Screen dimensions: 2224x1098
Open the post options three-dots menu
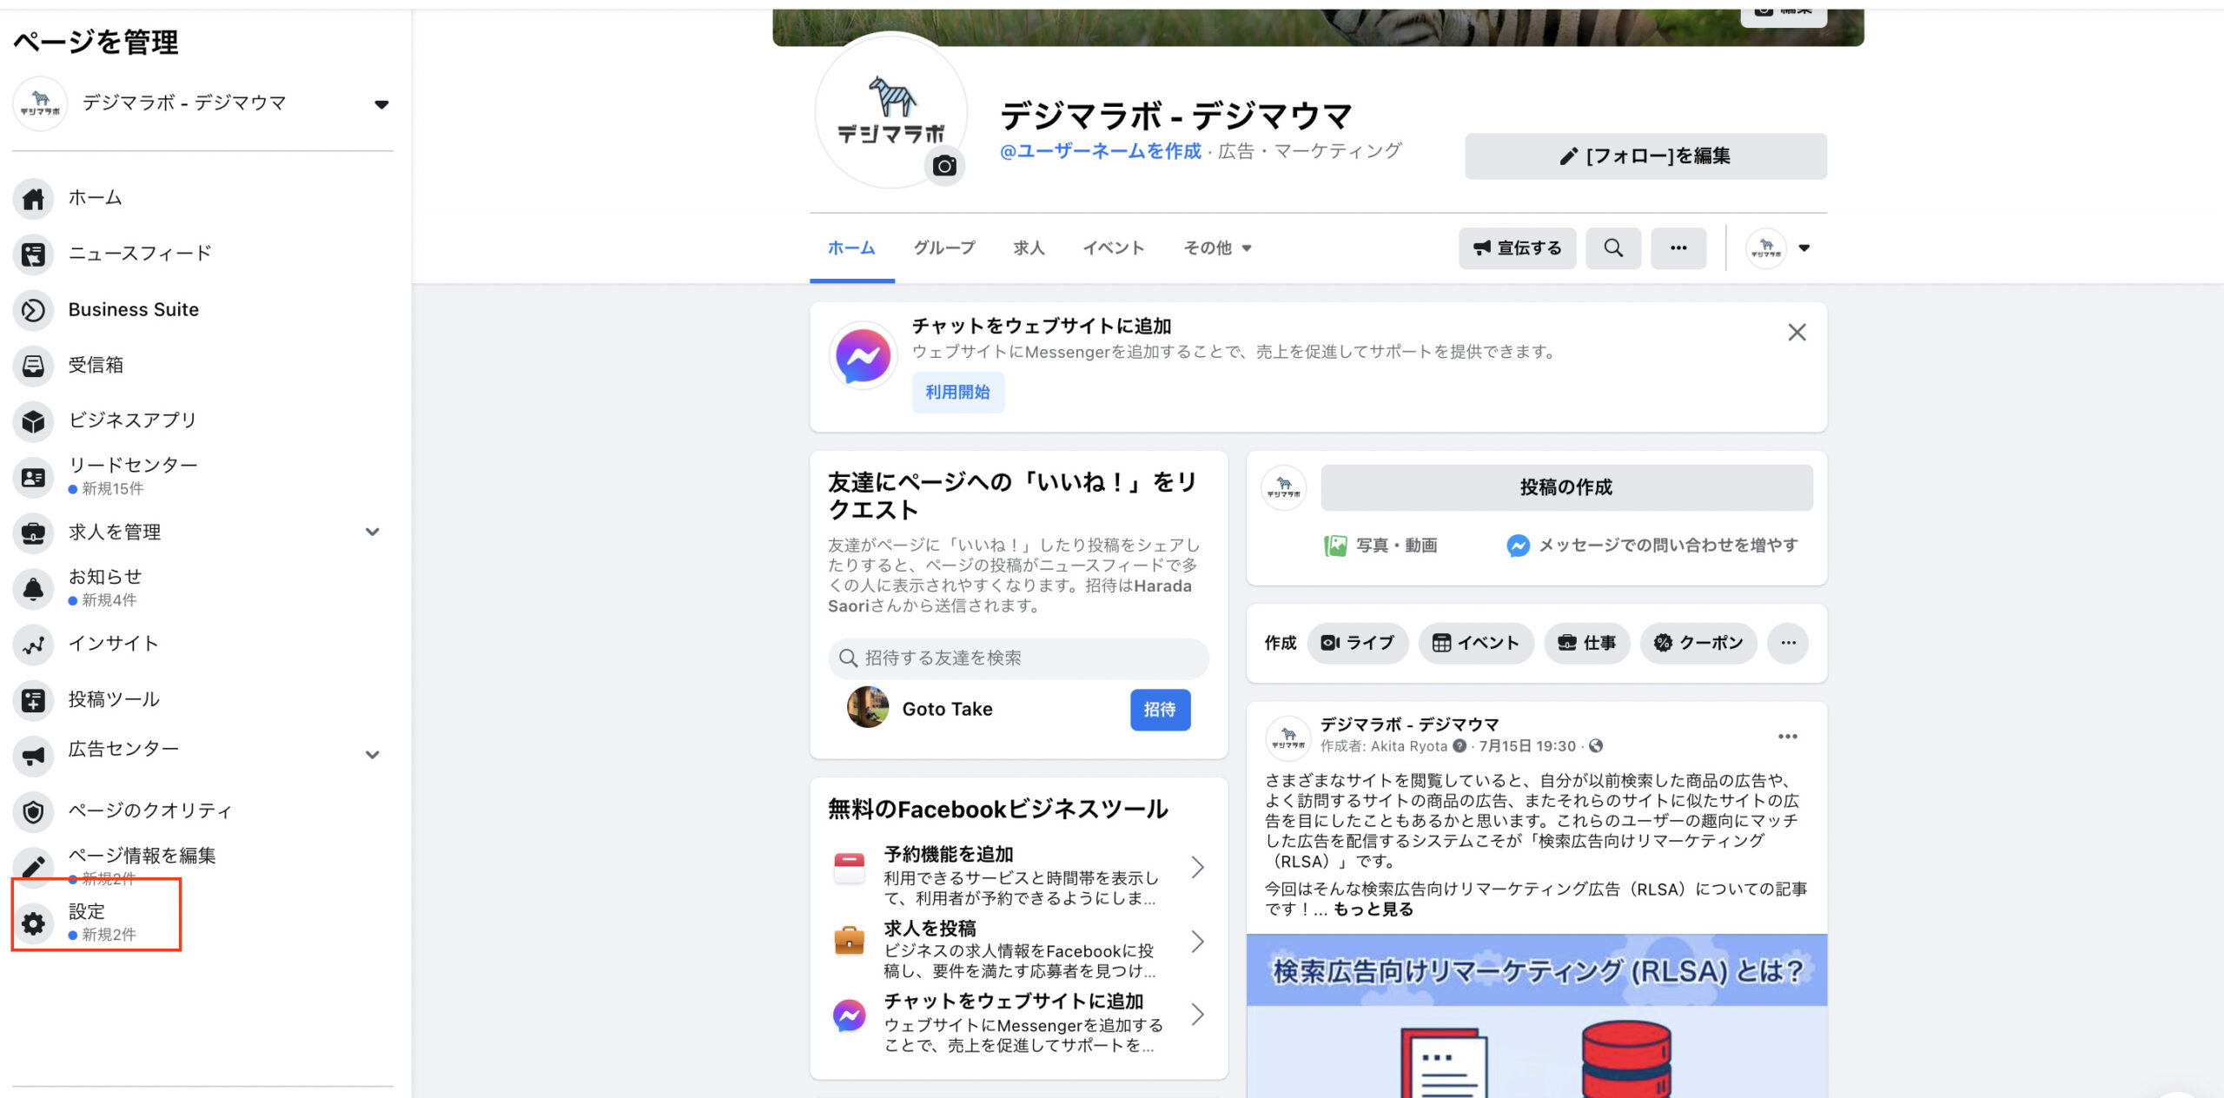[x=1787, y=737]
